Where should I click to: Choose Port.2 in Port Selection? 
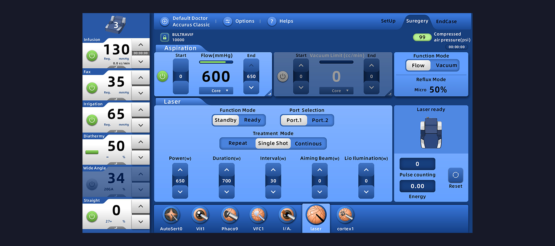click(x=320, y=120)
